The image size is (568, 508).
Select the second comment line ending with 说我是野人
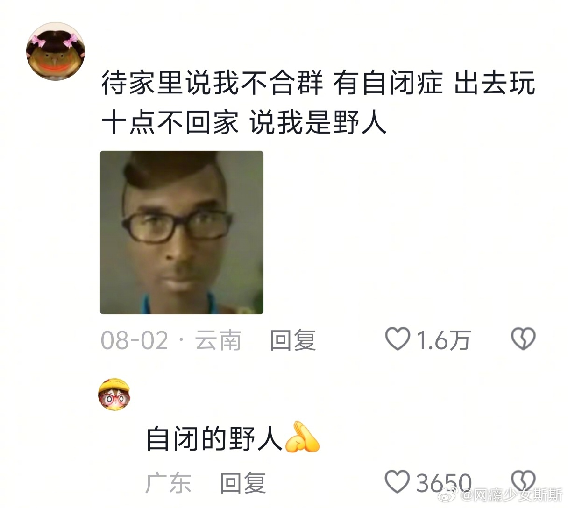click(244, 123)
